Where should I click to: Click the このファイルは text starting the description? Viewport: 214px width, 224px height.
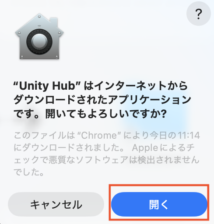[44, 135]
